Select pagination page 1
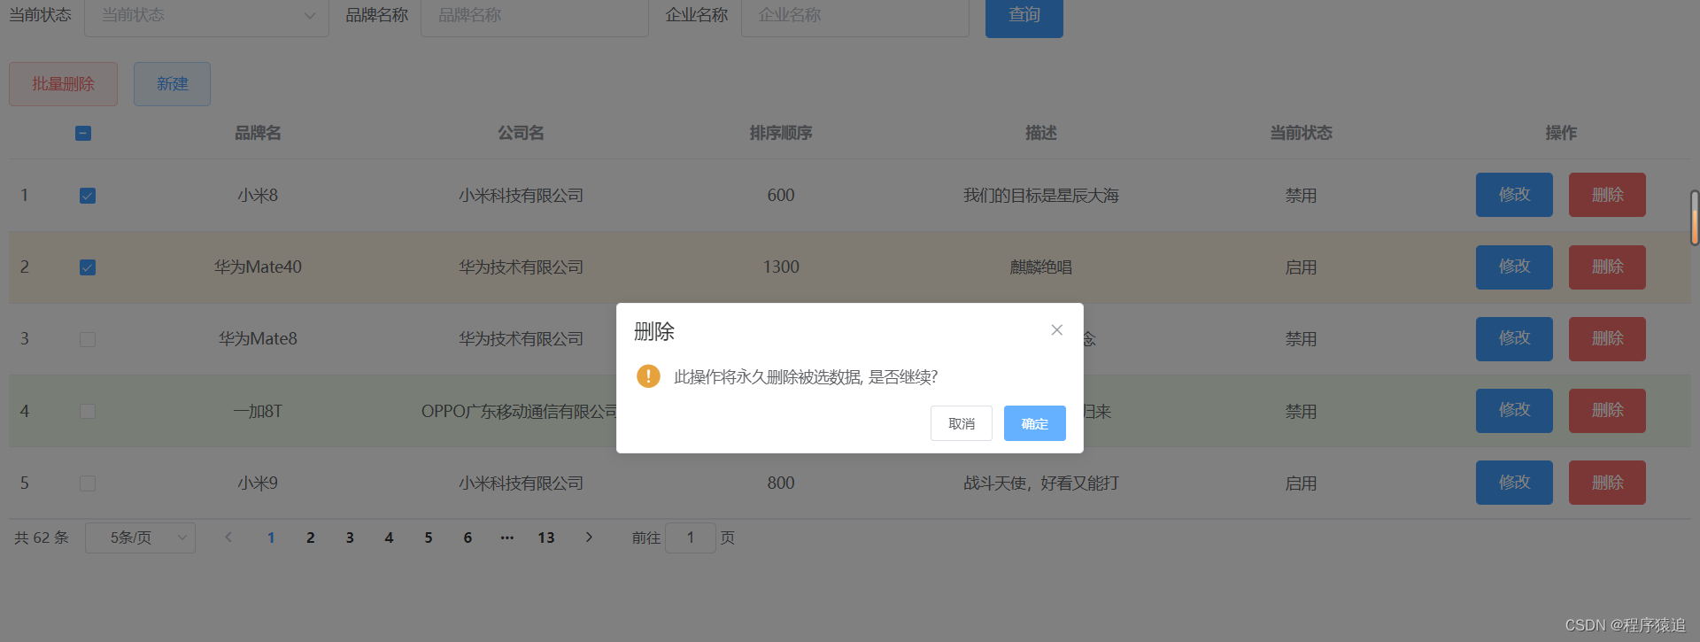 click(x=271, y=538)
